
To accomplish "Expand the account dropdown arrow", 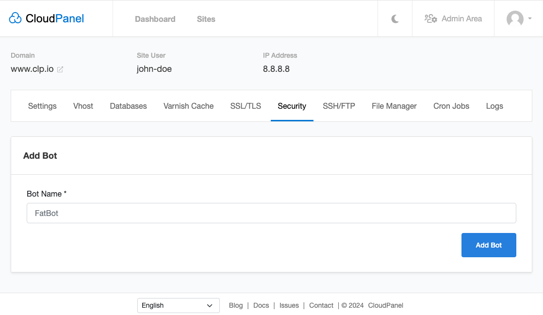I will (529, 18).
